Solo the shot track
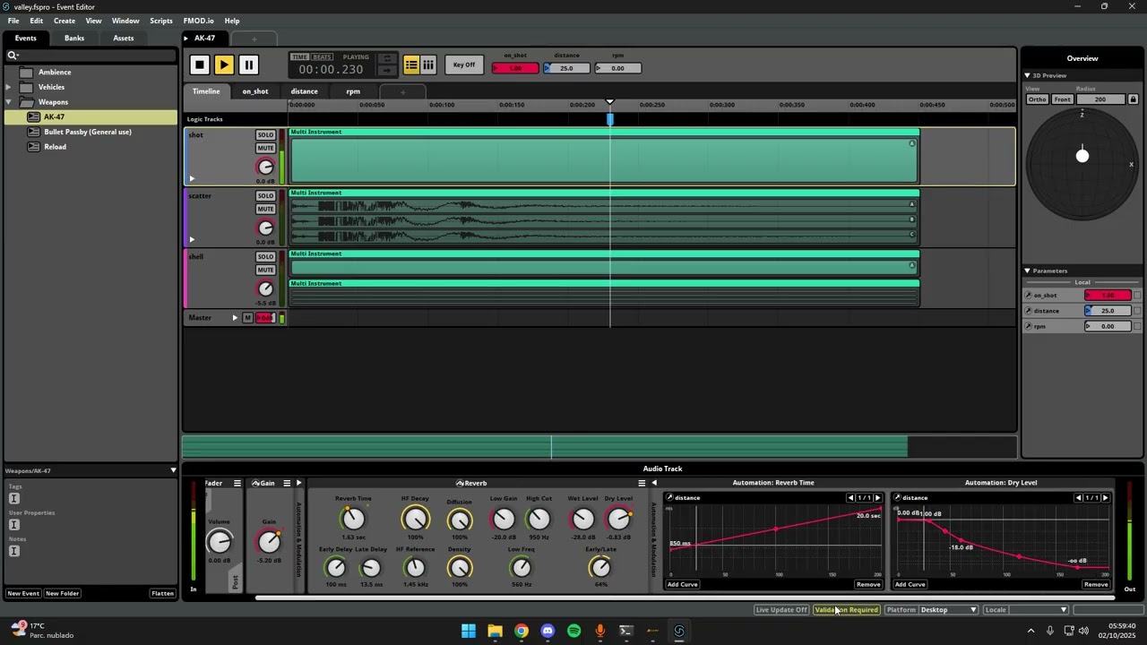 point(265,135)
